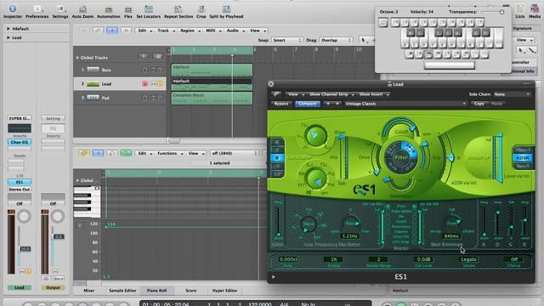Click the ES1 bottom-left disclosure play triangle
Viewport: 544px width, 306px height.
(x=274, y=277)
